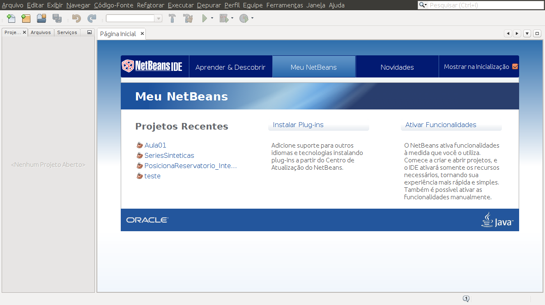The height and width of the screenshot is (305, 545).
Task: Click the Clean and Build icon
Action: (188, 18)
